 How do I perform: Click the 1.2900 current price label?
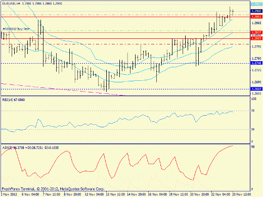pyautogui.click(x=256, y=11)
